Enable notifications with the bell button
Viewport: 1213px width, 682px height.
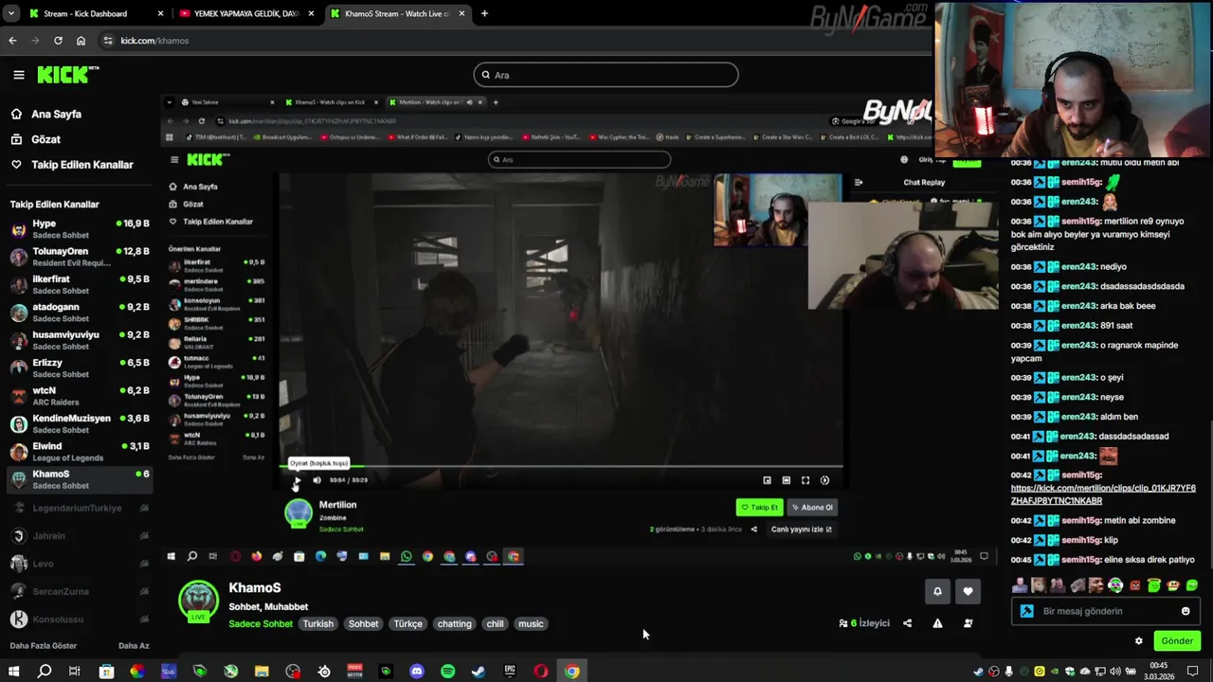tap(937, 591)
